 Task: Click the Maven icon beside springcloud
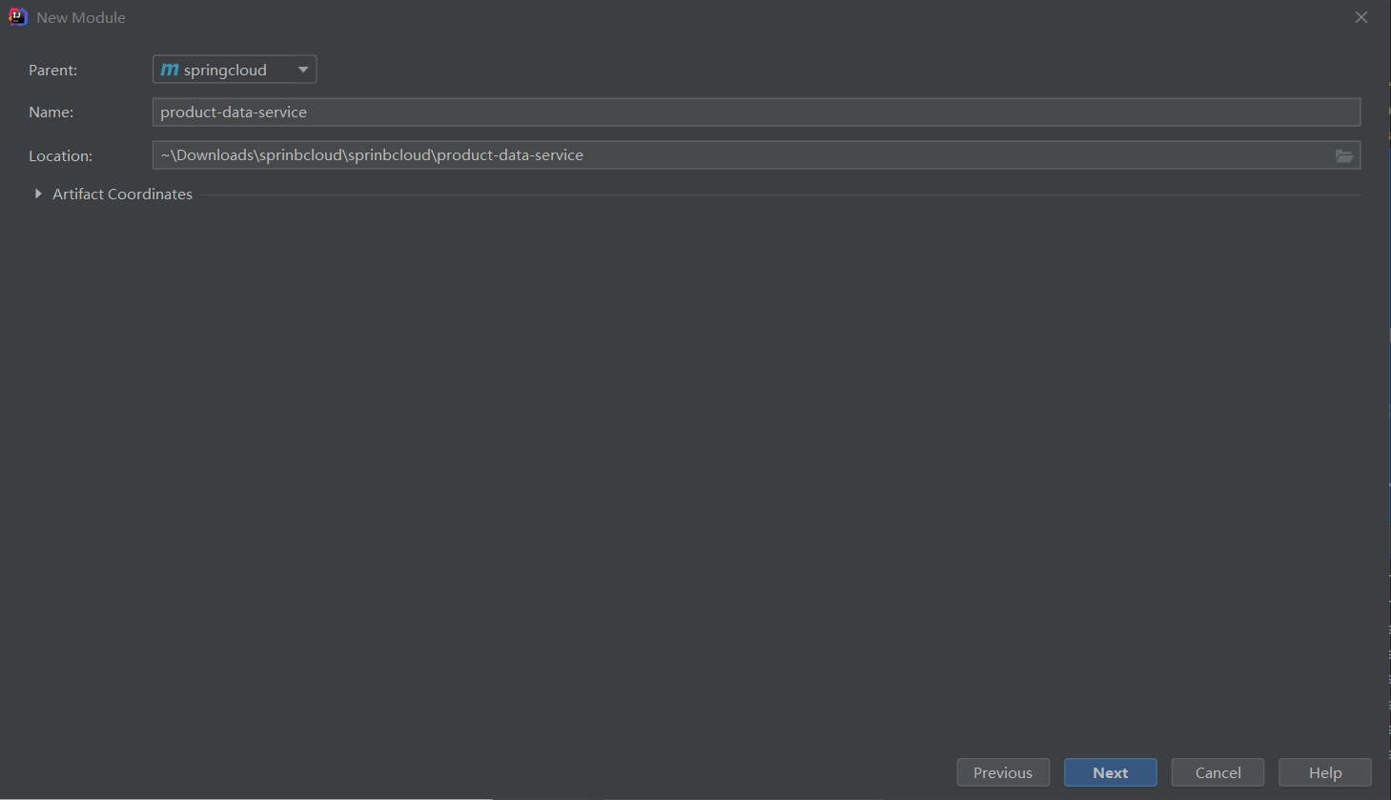170,70
